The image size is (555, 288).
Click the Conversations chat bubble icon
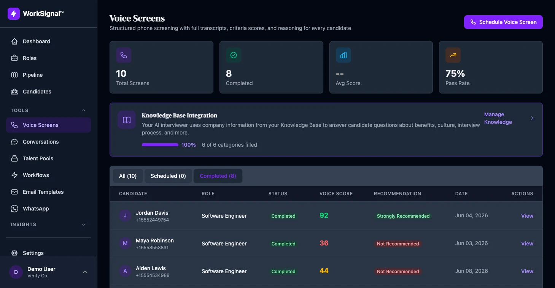pyautogui.click(x=14, y=142)
